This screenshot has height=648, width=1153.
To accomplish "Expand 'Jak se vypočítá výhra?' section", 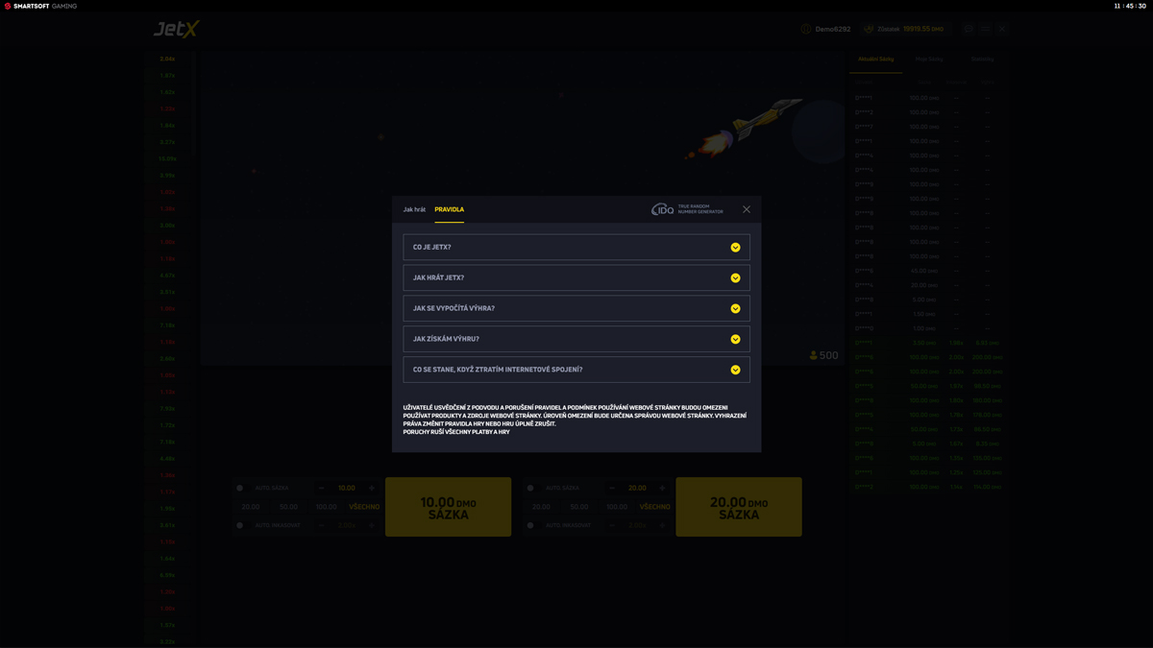I will [x=576, y=308].
